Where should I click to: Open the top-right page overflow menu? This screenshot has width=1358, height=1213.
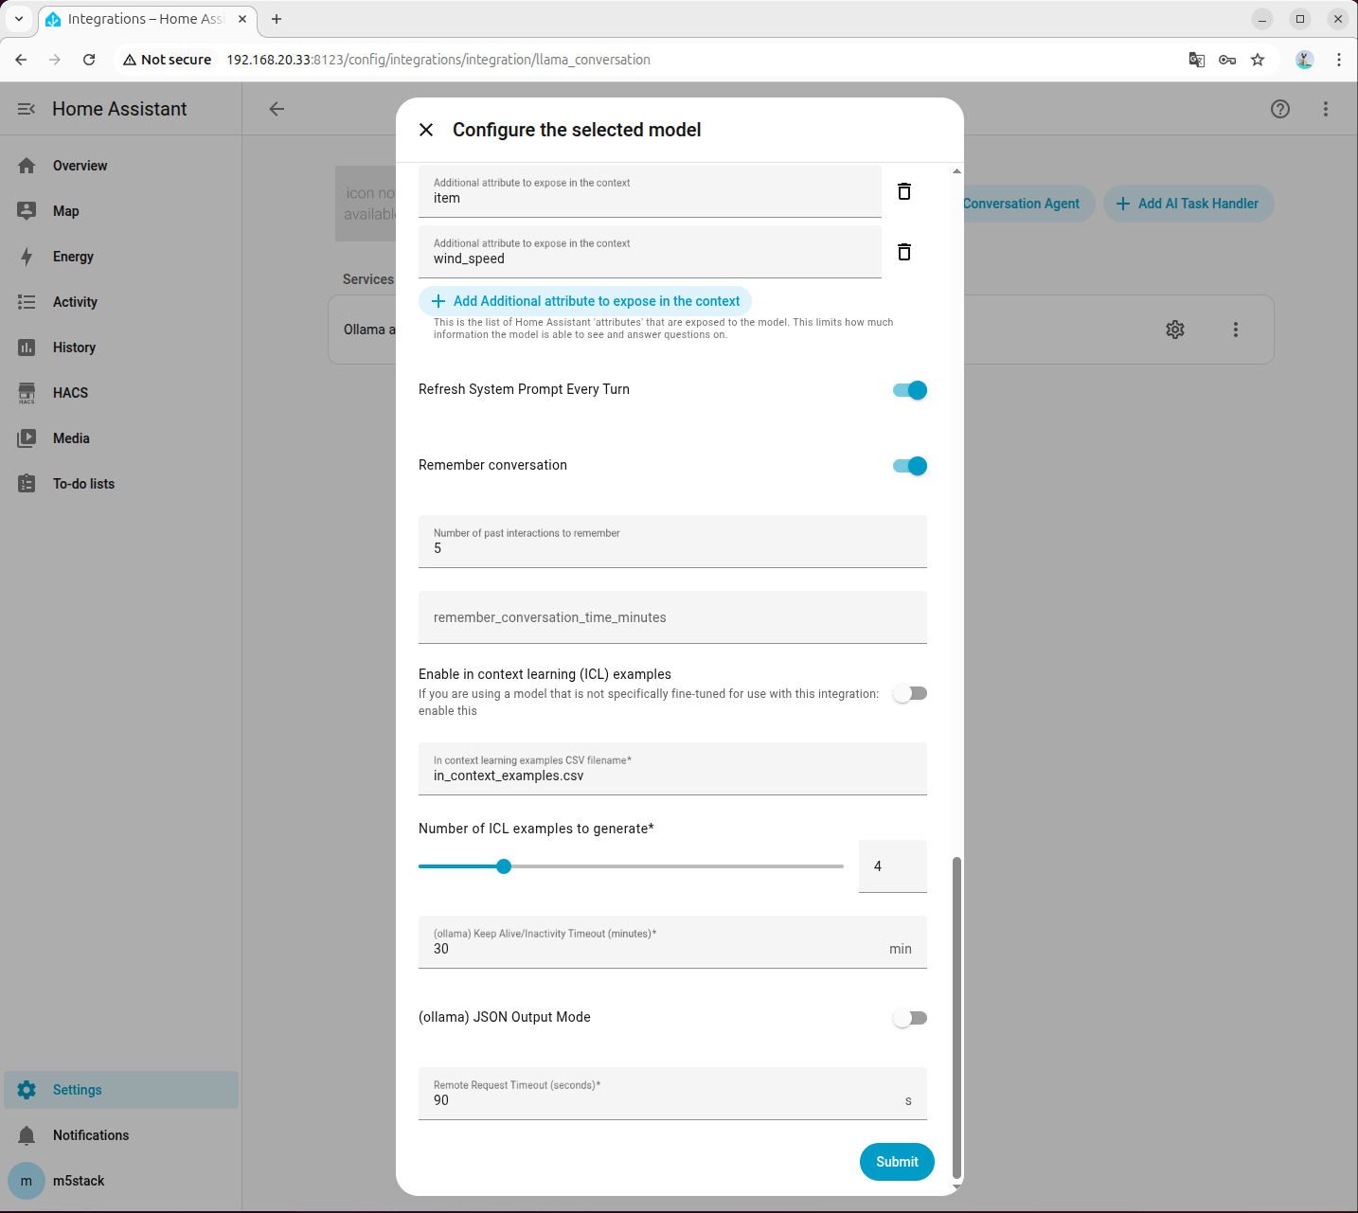click(1326, 109)
